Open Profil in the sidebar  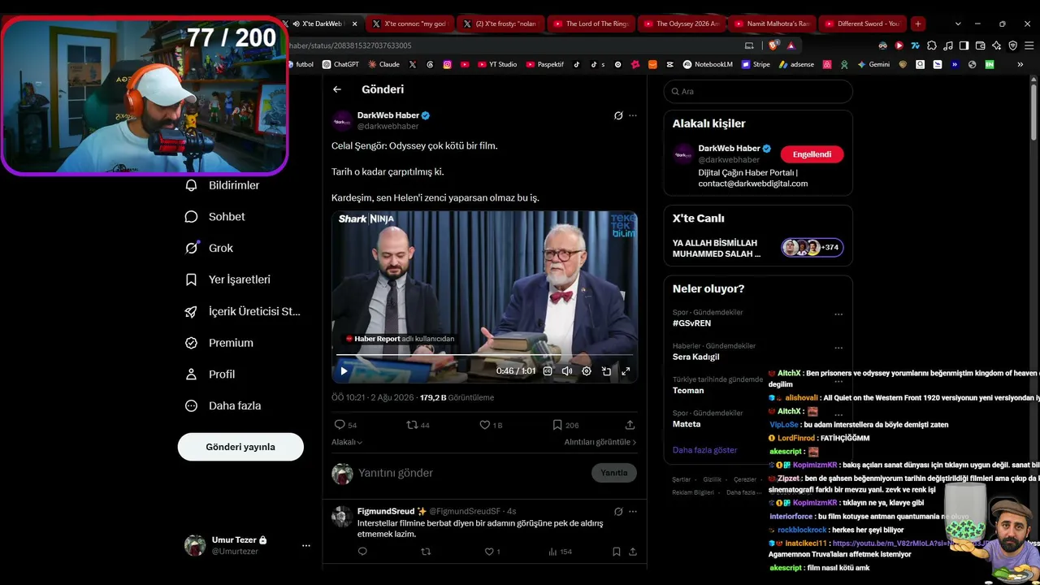[x=210, y=375]
